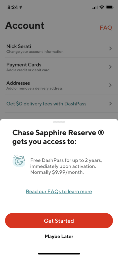
Task: Expand chevron next to DashPass offer
Action: 110,104
